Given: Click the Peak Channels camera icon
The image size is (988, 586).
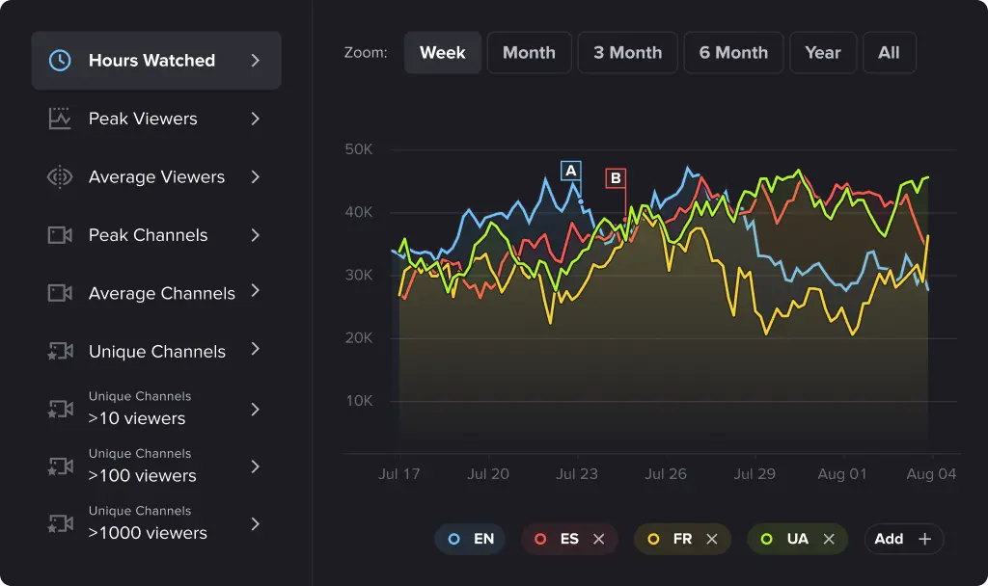Looking at the screenshot, I should tap(60, 235).
